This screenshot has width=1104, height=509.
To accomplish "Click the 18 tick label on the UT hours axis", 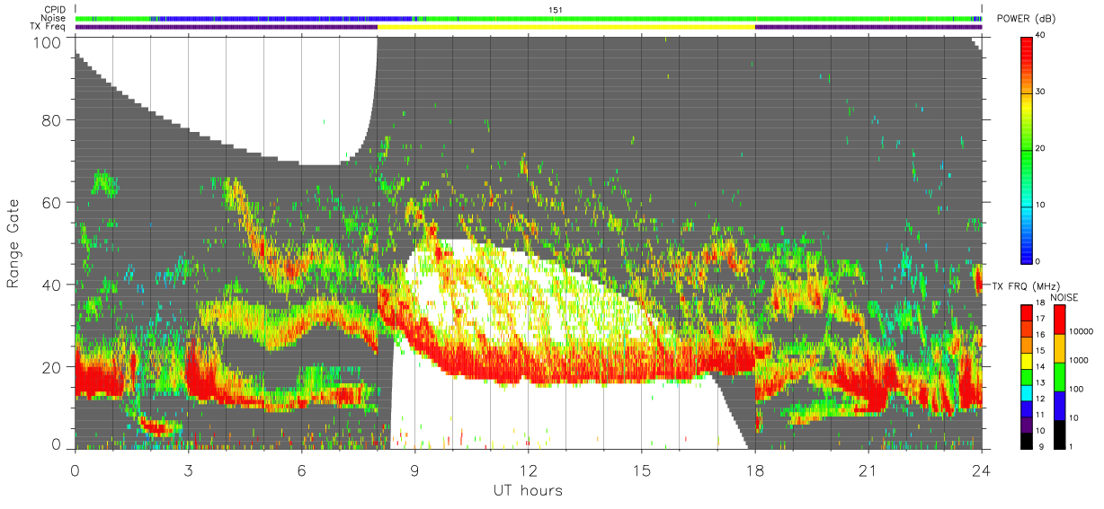I will (755, 470).
